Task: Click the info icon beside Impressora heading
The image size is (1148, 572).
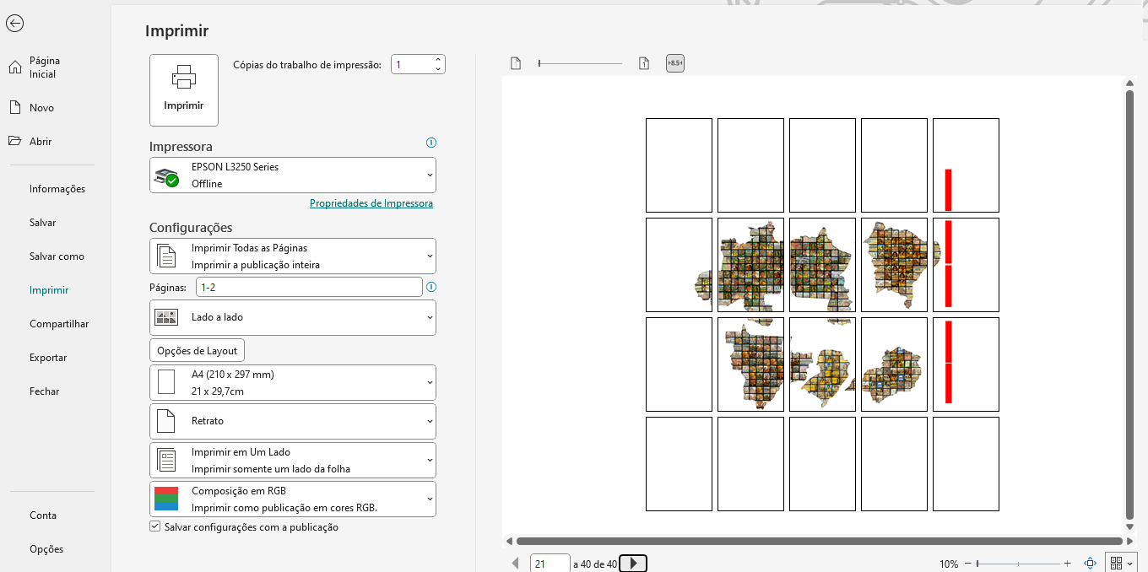Action: pyautogui.click(x=431, y=143)
